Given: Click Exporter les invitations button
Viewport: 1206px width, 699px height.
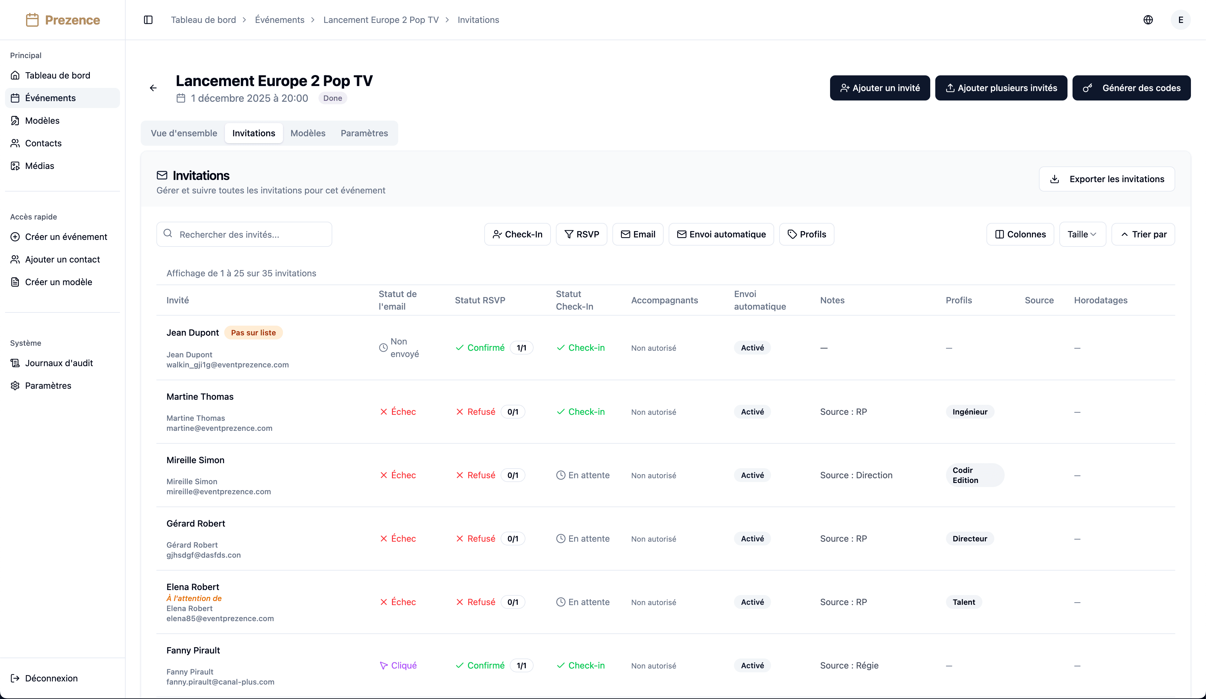Looking at the screenshot, I should 1106,179.
